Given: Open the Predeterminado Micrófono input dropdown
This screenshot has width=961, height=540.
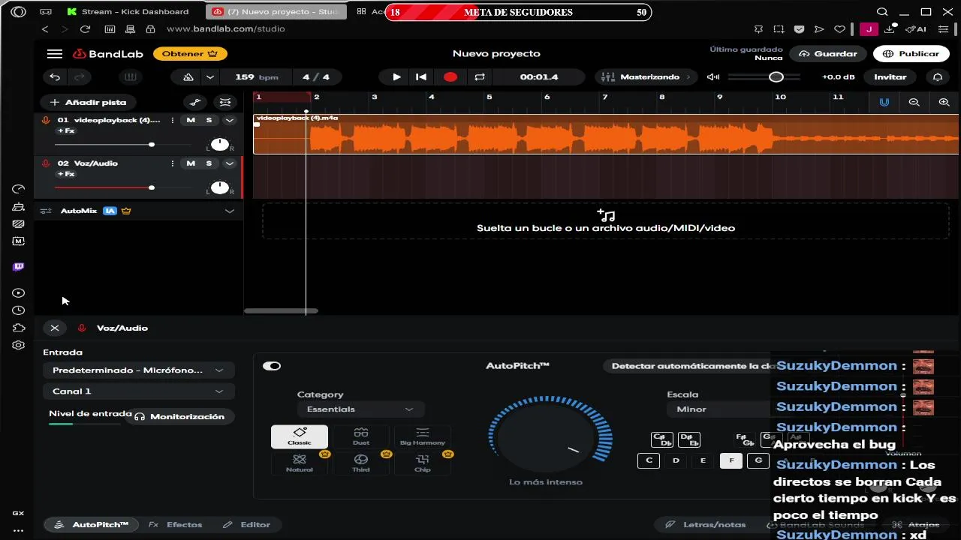Looking at the screenshot, I should [x=138, y=370].
